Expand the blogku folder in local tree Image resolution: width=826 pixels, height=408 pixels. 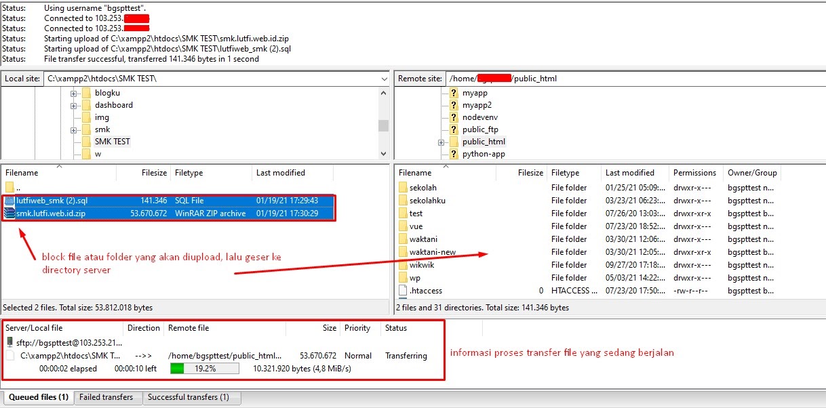point(73,93)
